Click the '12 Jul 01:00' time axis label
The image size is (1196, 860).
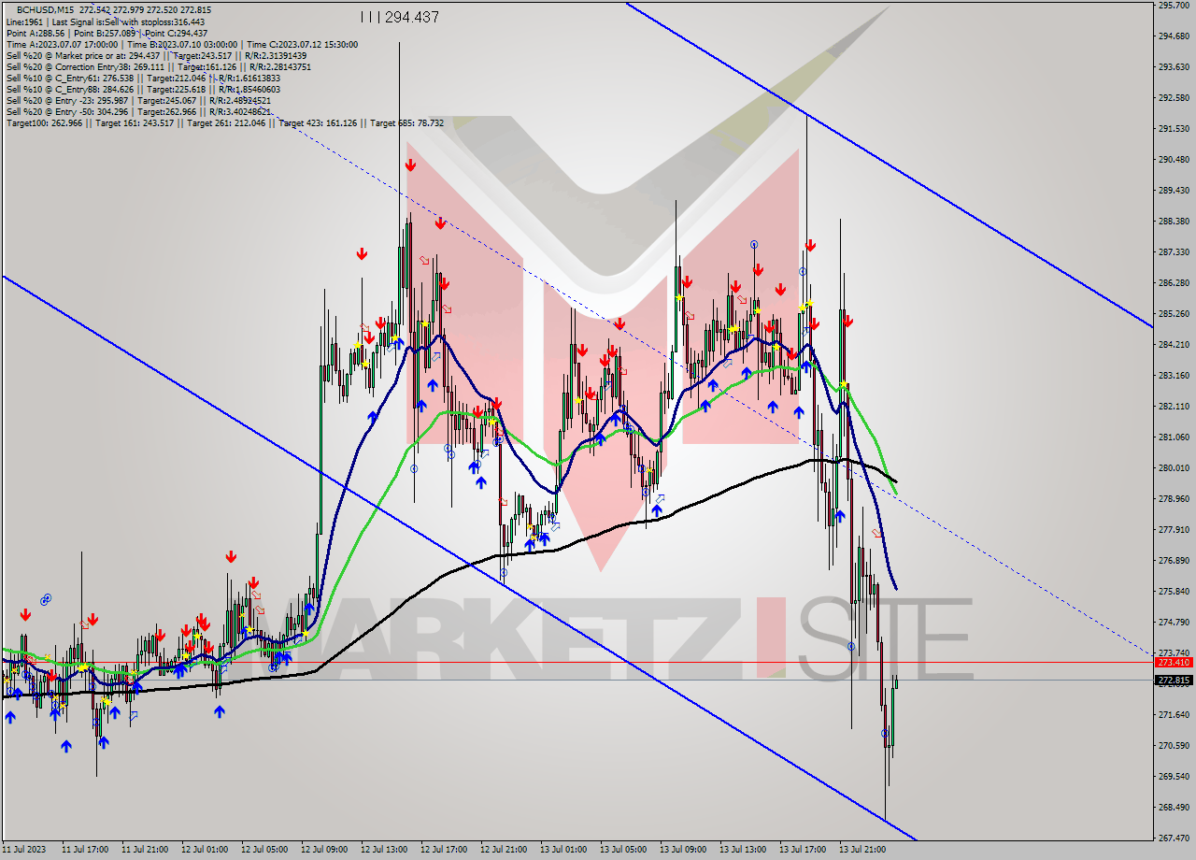(205, 851)
